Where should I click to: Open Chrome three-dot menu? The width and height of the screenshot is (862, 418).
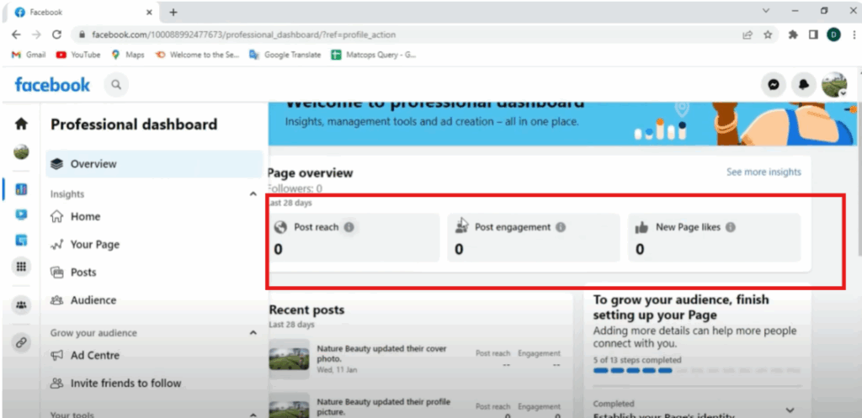coord(853,34)
